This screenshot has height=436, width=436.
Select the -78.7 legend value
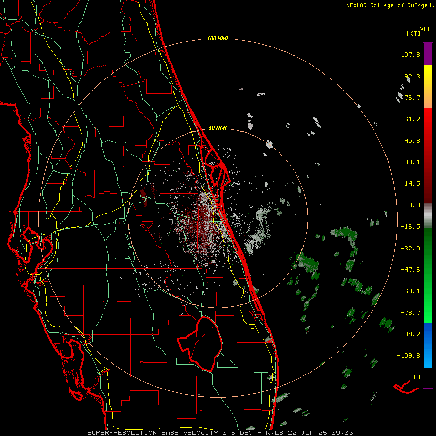410,313
